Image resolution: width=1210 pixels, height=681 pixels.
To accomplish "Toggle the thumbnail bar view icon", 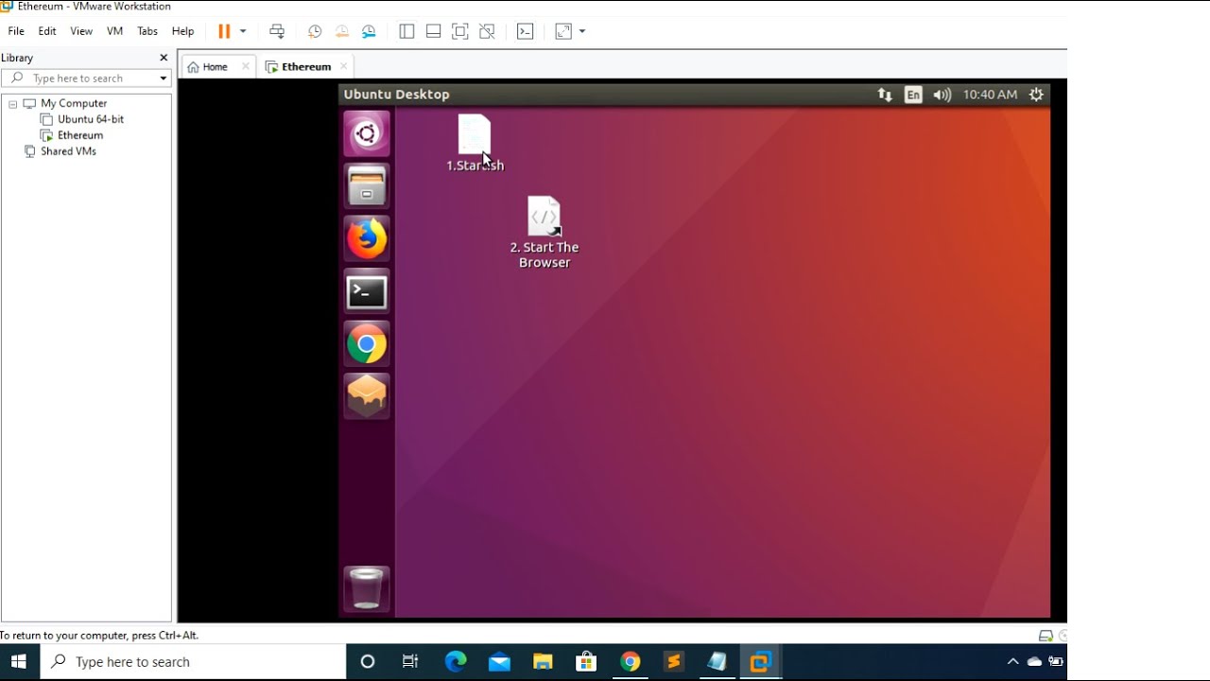I will (x=433, y=31).
